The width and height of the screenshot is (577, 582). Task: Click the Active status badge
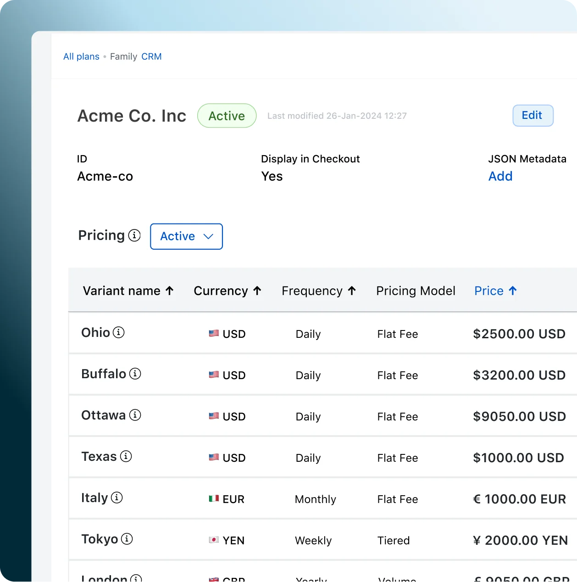pyautogui.click(x=227, y=116)
